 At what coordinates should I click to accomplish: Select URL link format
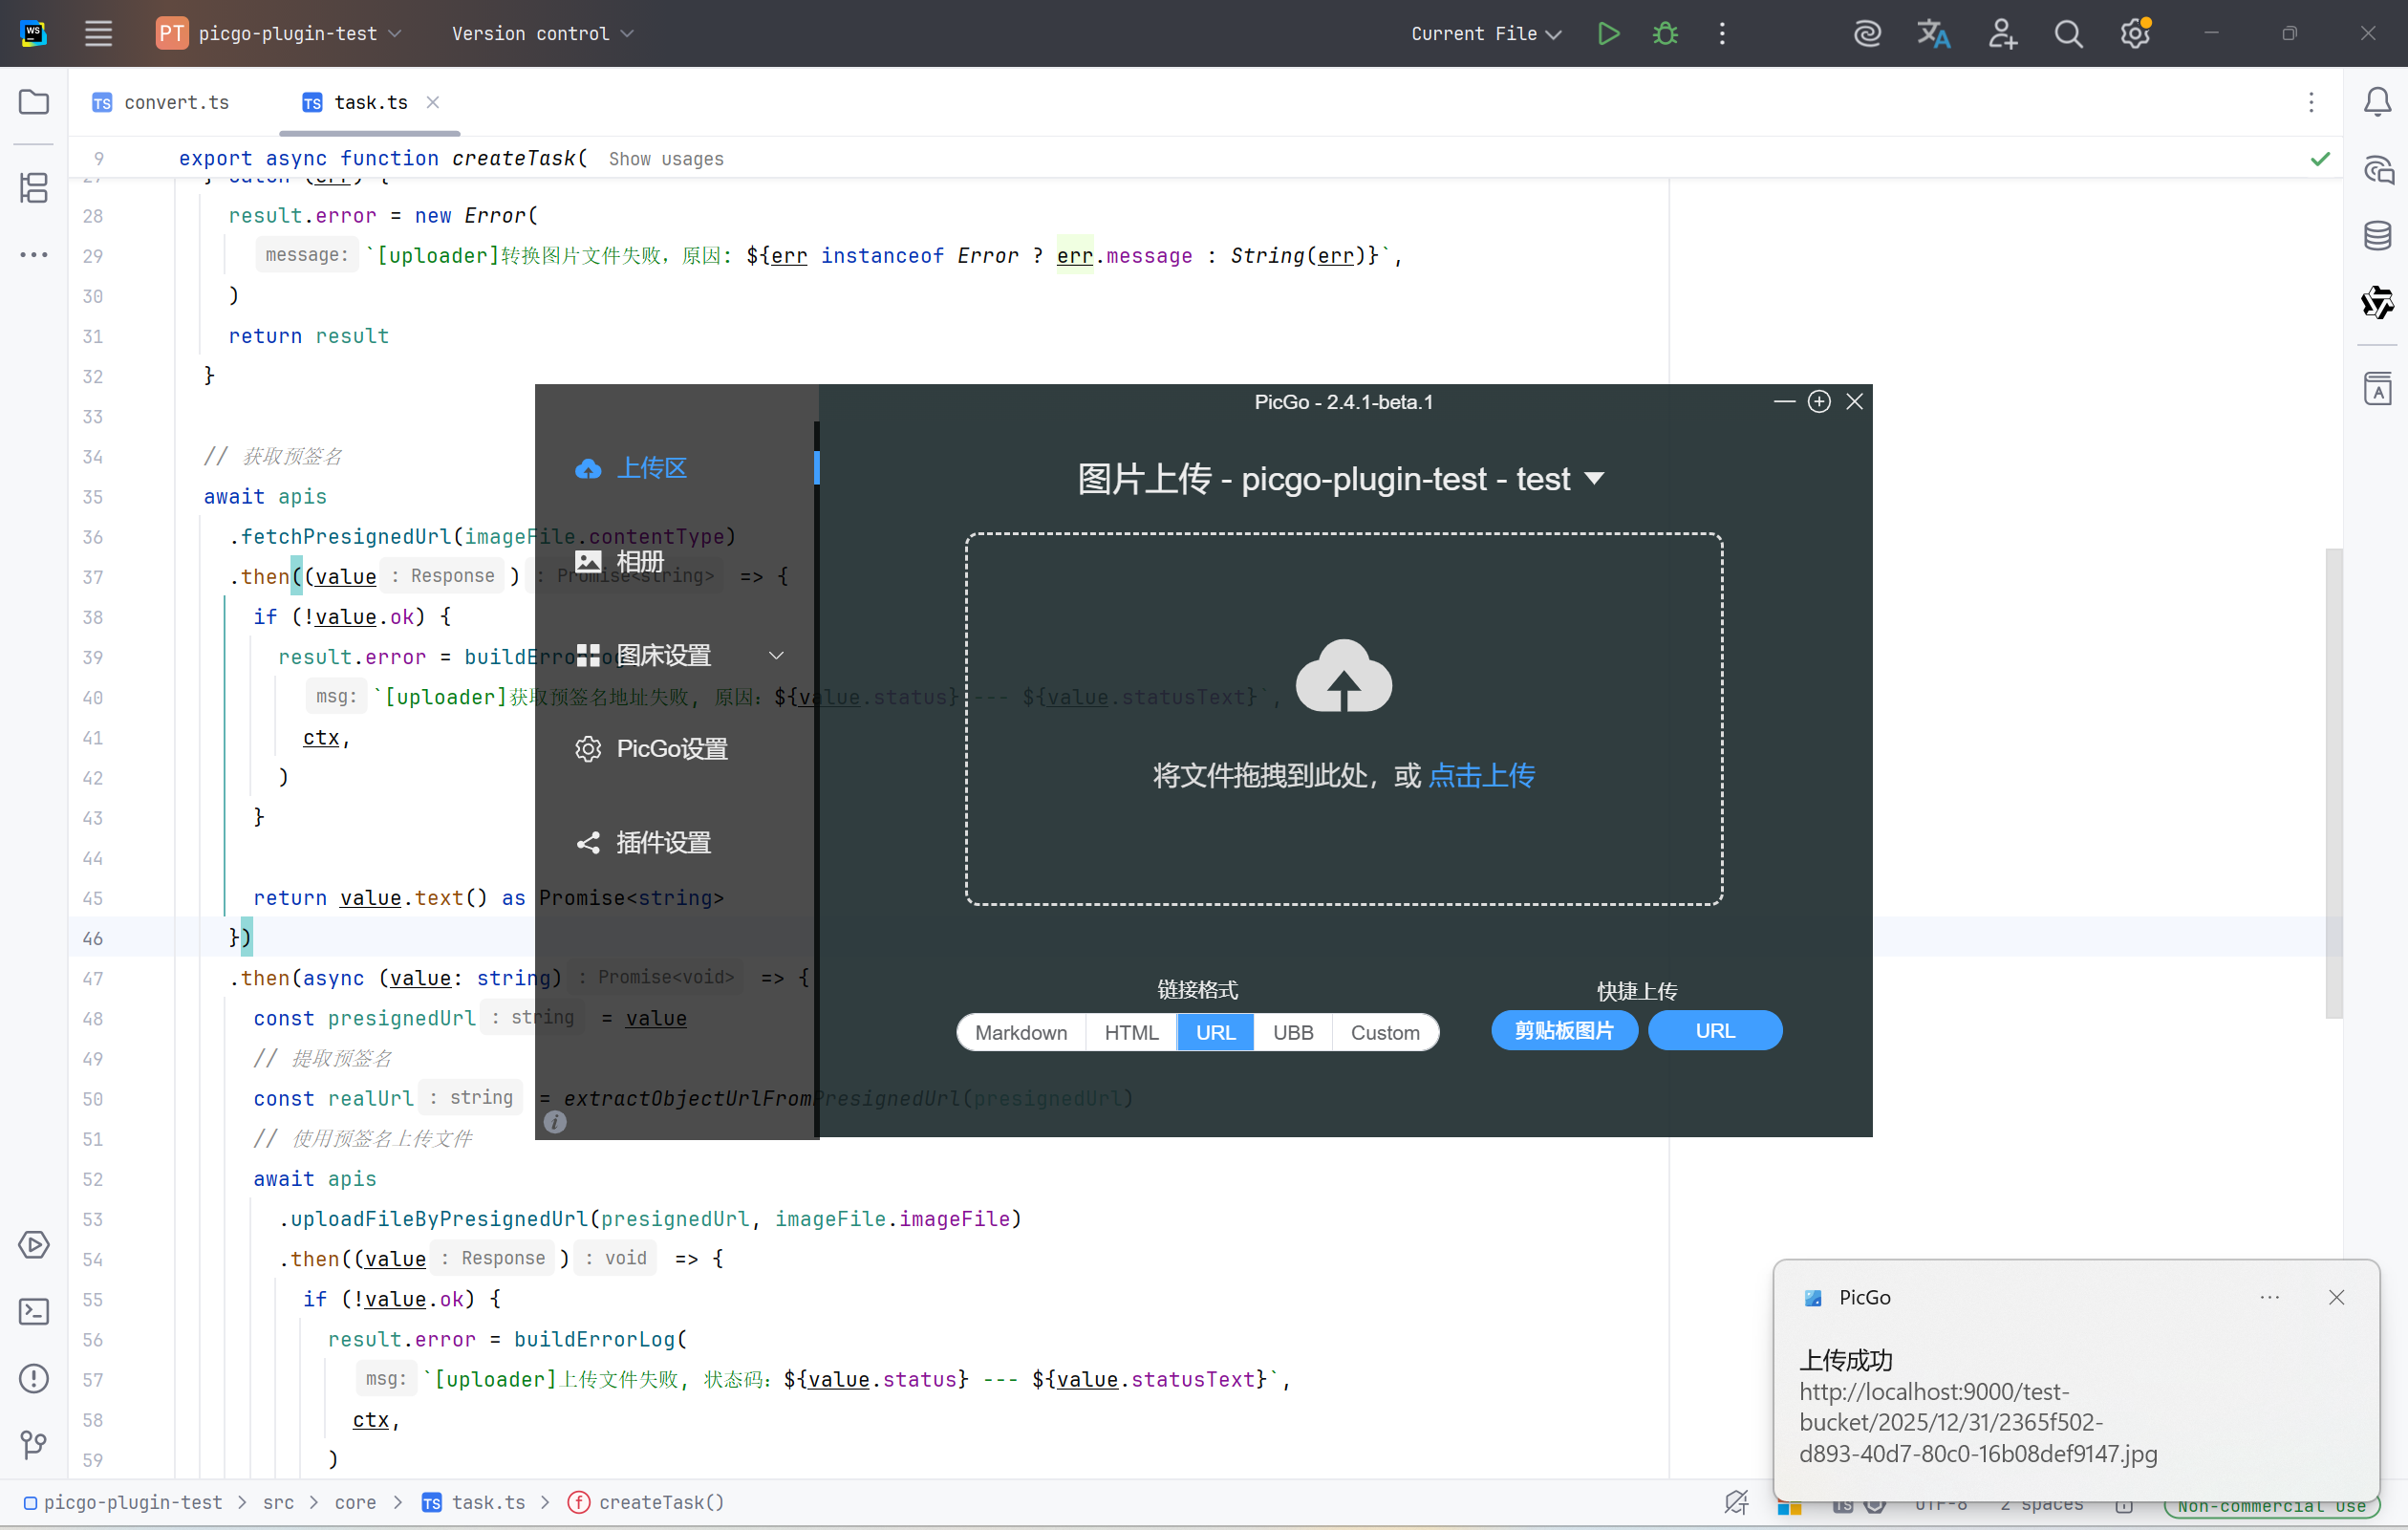coord(1215,1032)
